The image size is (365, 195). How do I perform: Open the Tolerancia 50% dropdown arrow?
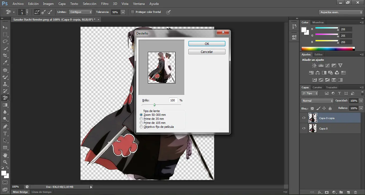pos(123,12)
